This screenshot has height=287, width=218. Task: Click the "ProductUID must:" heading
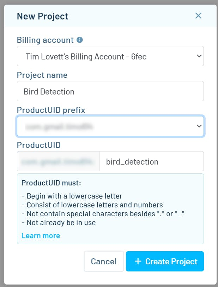[51, 183]
